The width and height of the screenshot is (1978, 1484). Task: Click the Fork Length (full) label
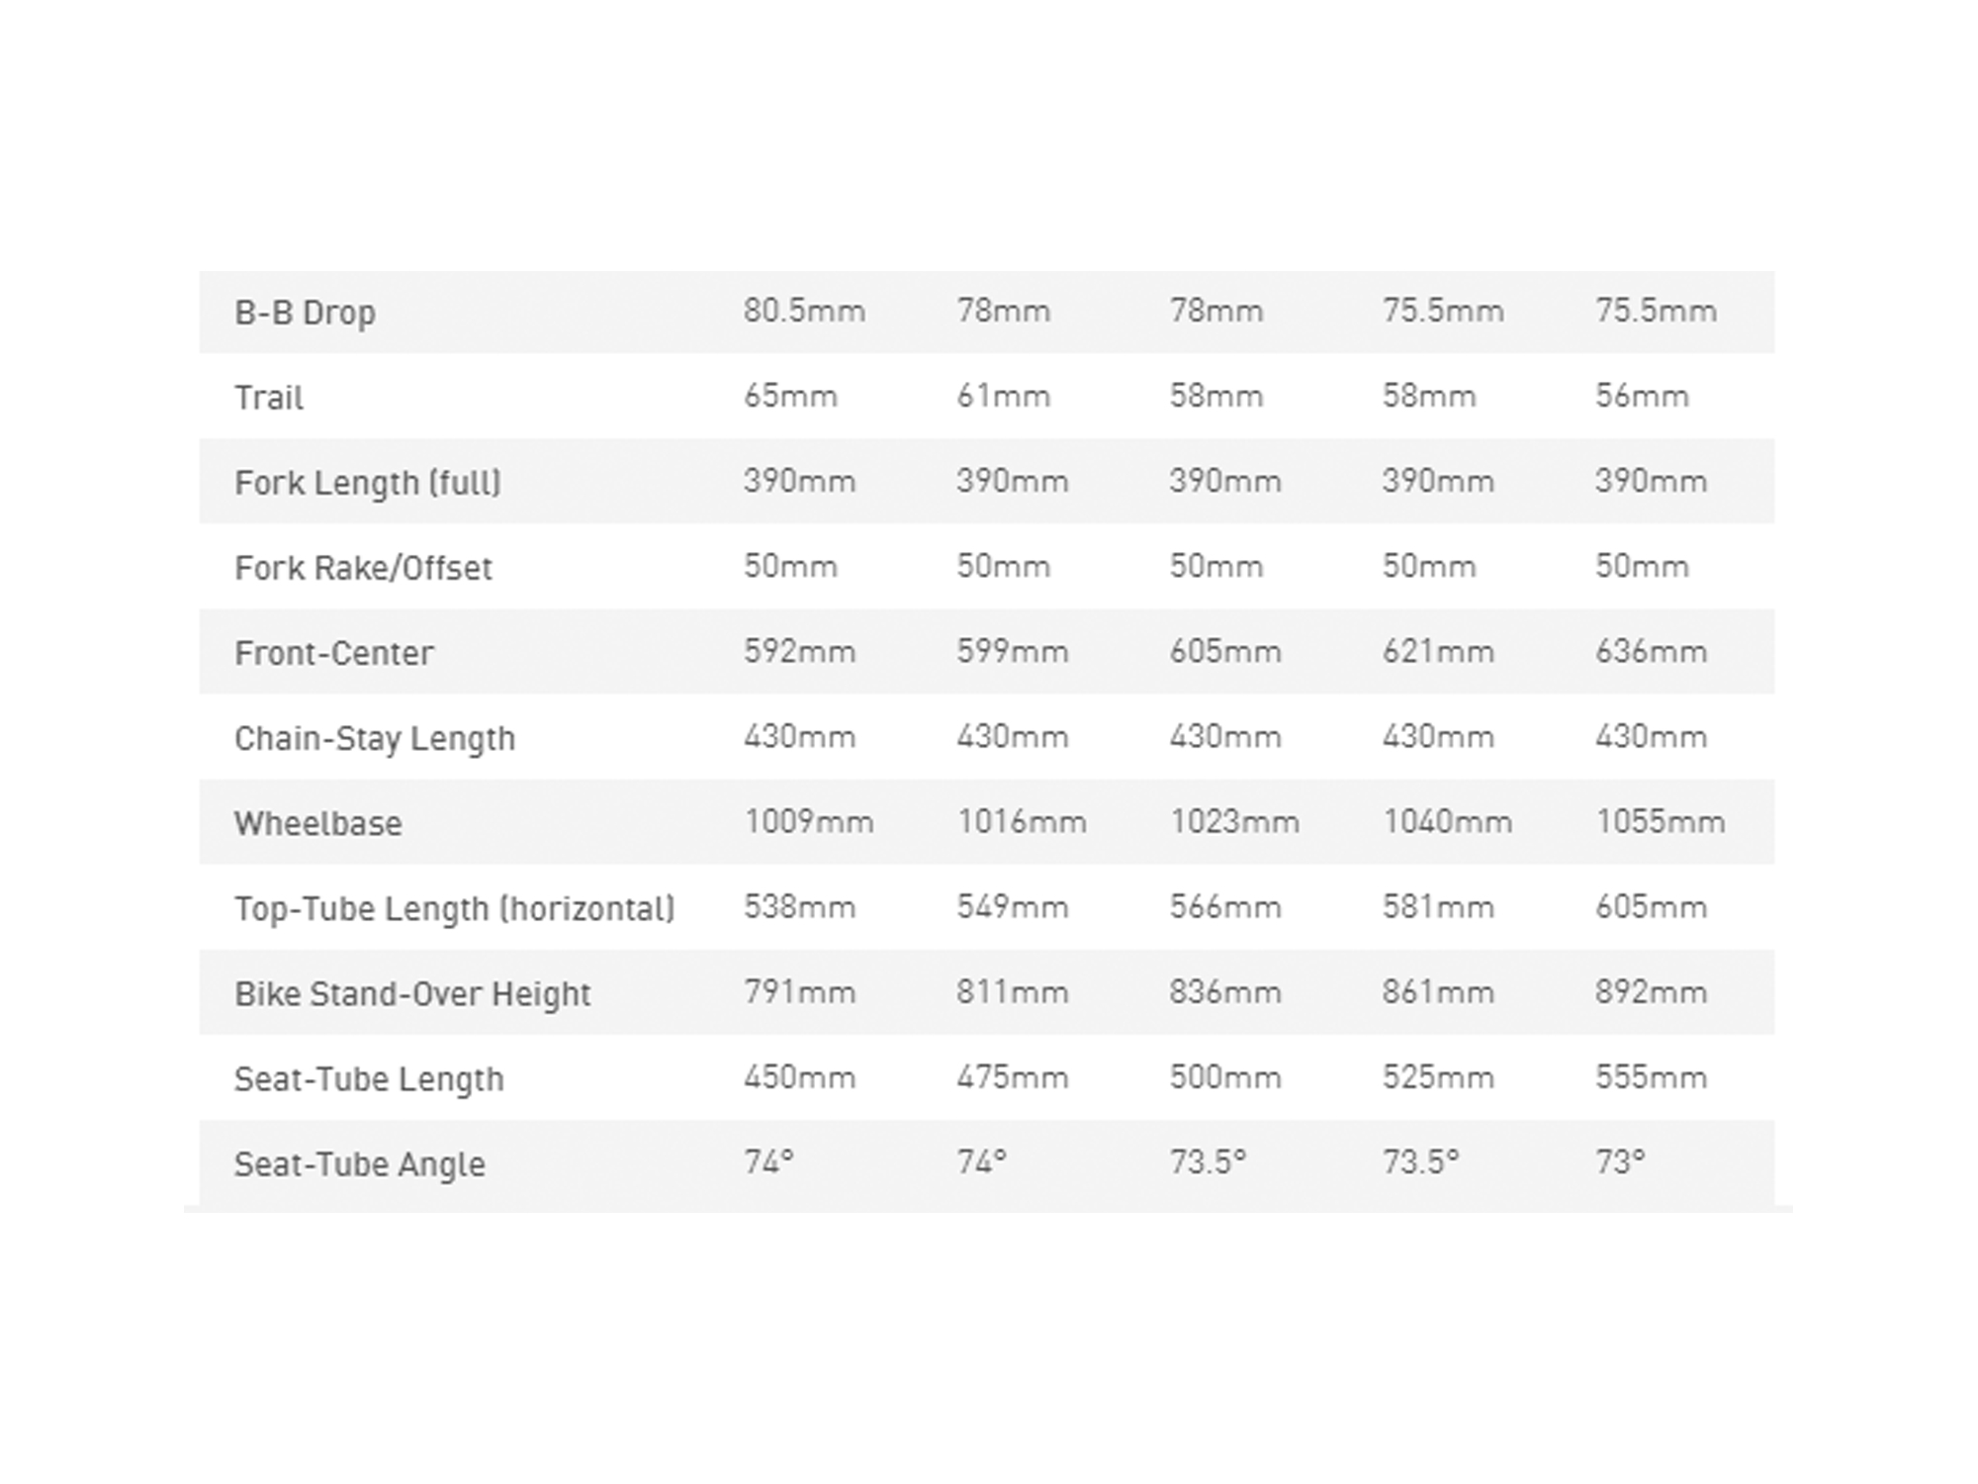pos(368,483)
